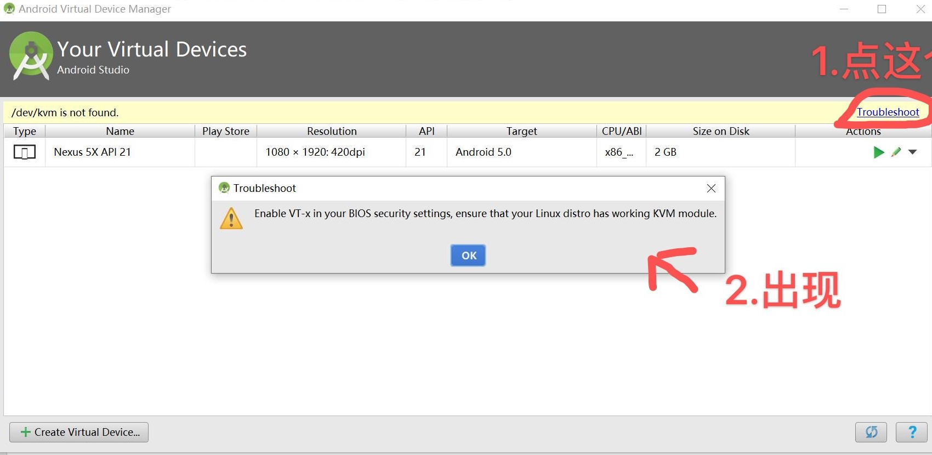Click the Enable VT-x warning message text
Image resolution: width=932 pixels, height=455 pixels.
485,213
